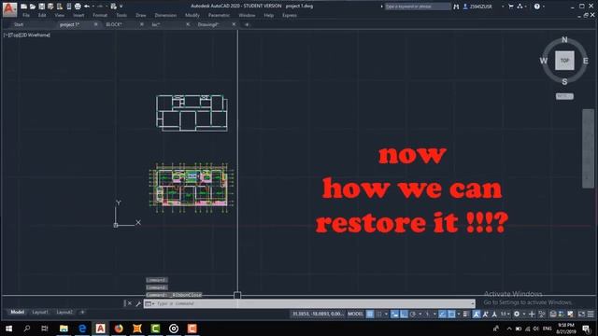Toggle 2D object snap in status bar
This screenshot has width=598, height=336.
tap(451, 314)
